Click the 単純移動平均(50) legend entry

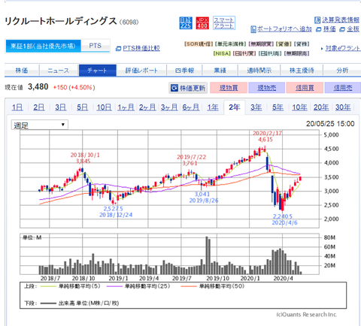pos(212,286)
